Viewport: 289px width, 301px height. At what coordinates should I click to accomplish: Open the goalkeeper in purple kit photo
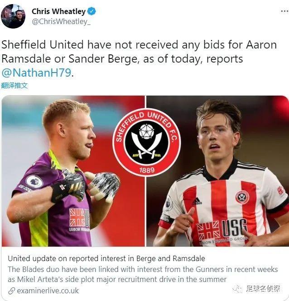pyautogui.click(x=73, y=171)
